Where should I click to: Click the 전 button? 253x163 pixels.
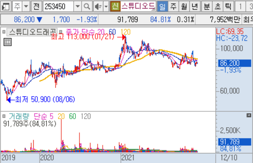(36, 6)
